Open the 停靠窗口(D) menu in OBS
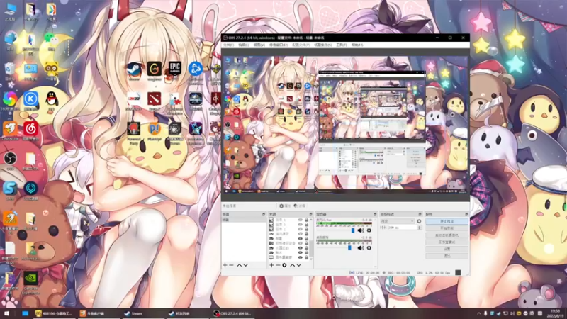This screenshot has height=319, width=567. 279,45
